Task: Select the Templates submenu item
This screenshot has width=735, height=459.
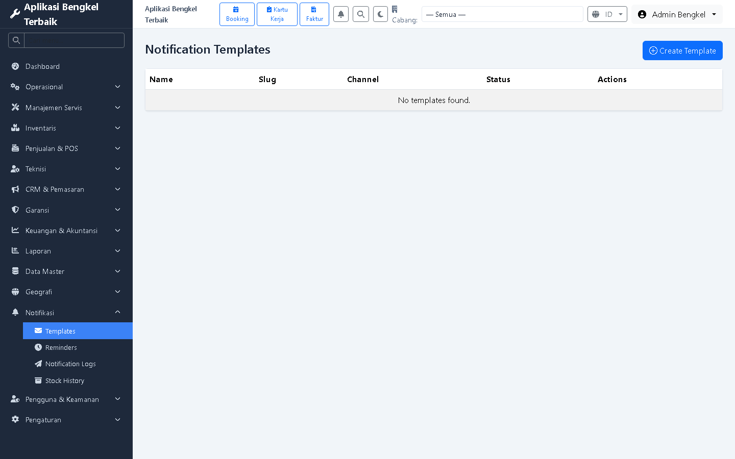Action: pyautogui.click(x=78, y=331)
